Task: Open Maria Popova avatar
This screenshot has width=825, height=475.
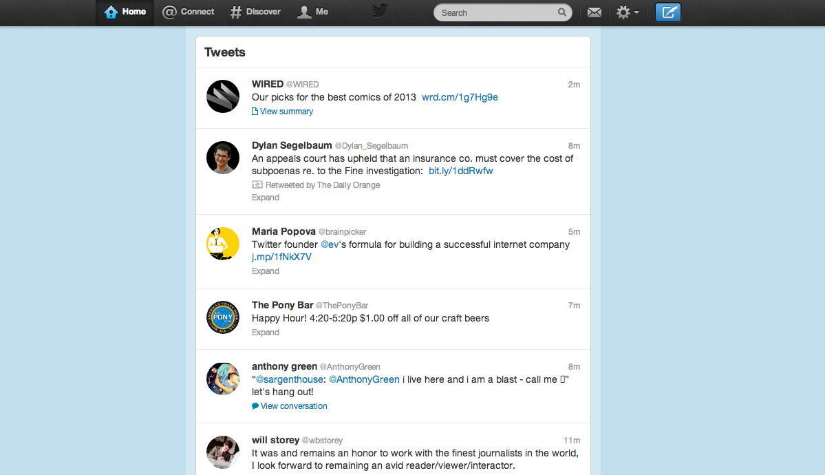Action: 222,243
